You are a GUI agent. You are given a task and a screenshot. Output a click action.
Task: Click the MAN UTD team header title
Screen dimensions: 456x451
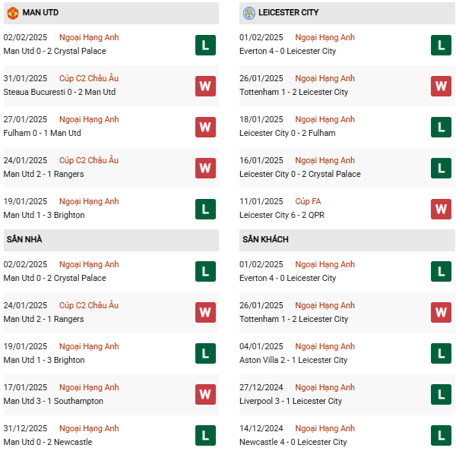(x=41, y=13)
